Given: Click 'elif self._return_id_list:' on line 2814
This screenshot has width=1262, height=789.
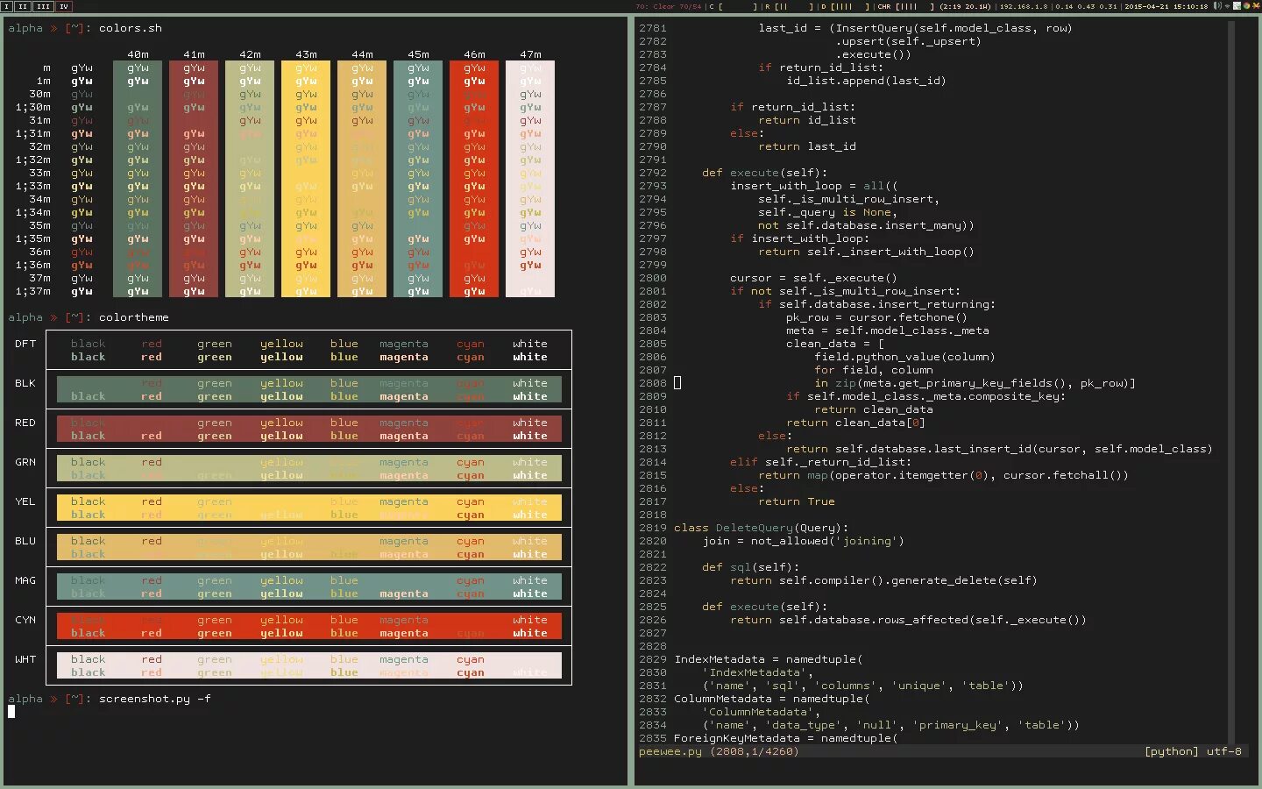Looking at the screenshot, I should point(821,462).
